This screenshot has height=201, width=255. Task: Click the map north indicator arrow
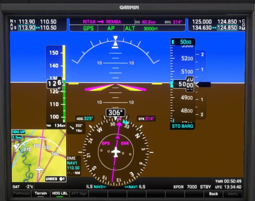(x=16, y=147)
